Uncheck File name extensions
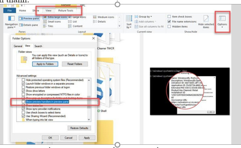This screenshot has width=241, height=148. [x=169, y=22]
